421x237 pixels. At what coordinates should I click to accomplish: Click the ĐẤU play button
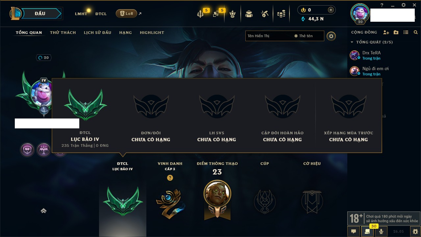point(40,13)
